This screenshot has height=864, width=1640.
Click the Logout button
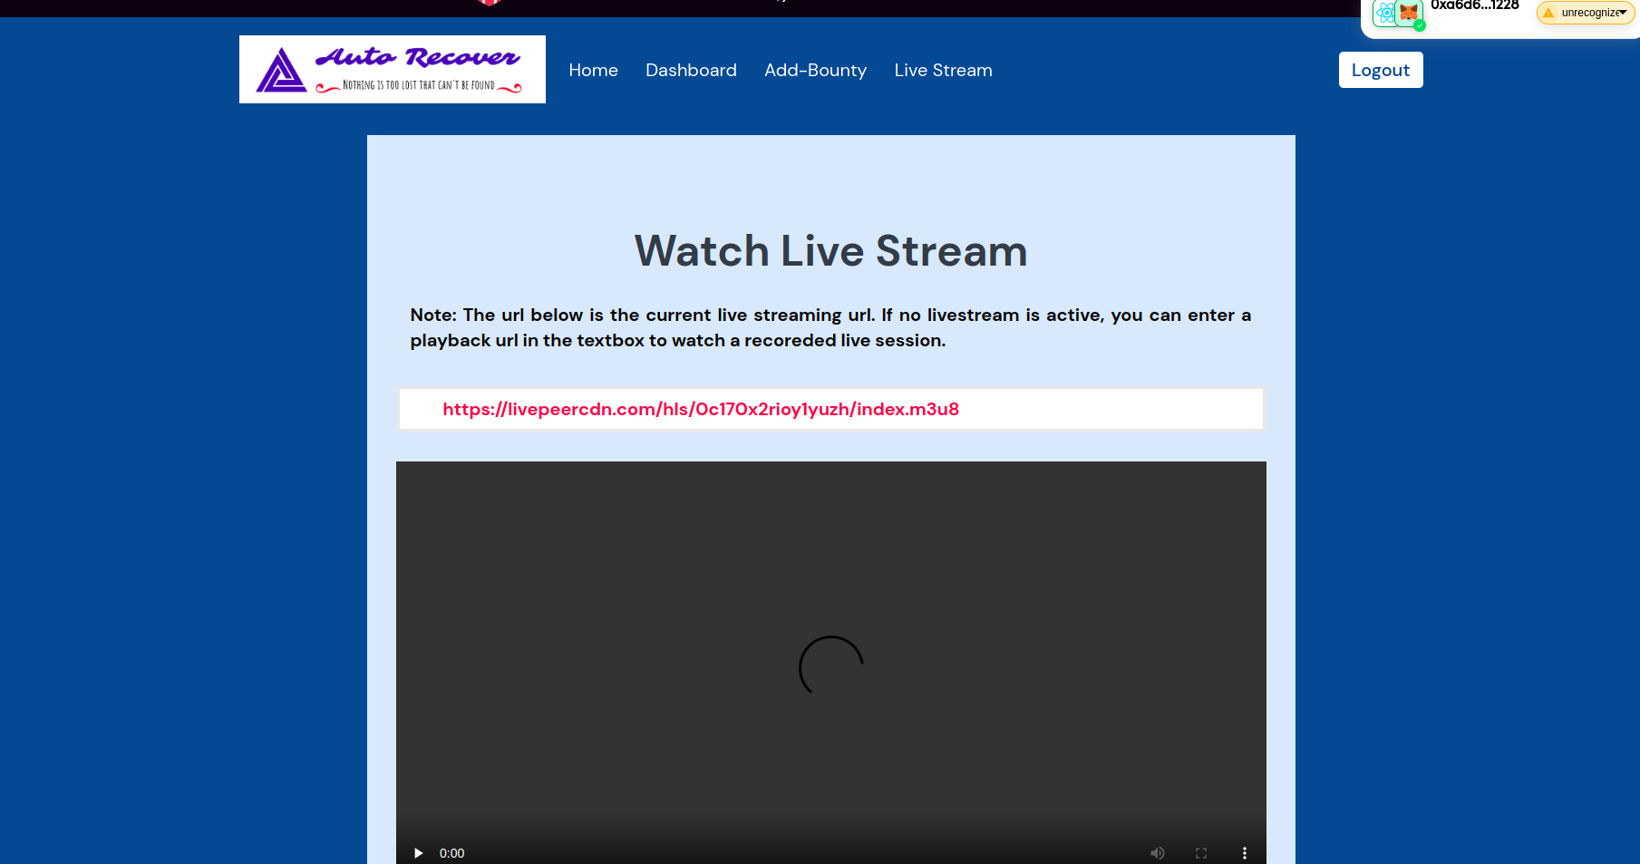[1380, 70]
